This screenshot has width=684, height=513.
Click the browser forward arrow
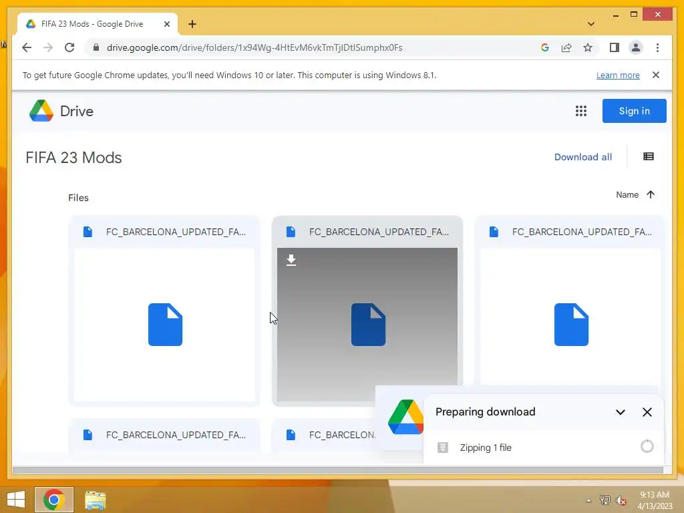(48, 47)
